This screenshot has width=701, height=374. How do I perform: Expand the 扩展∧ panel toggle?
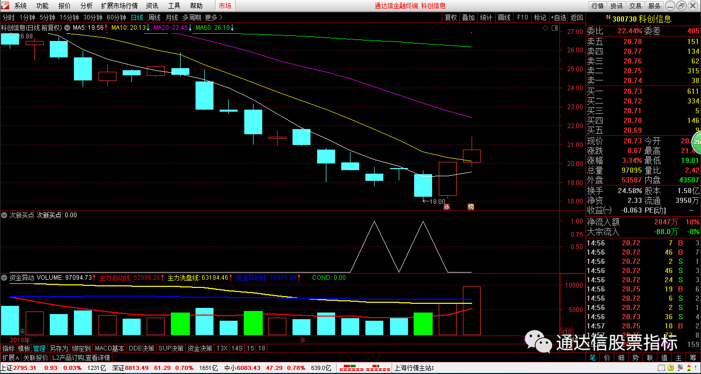tap(10, 358)
